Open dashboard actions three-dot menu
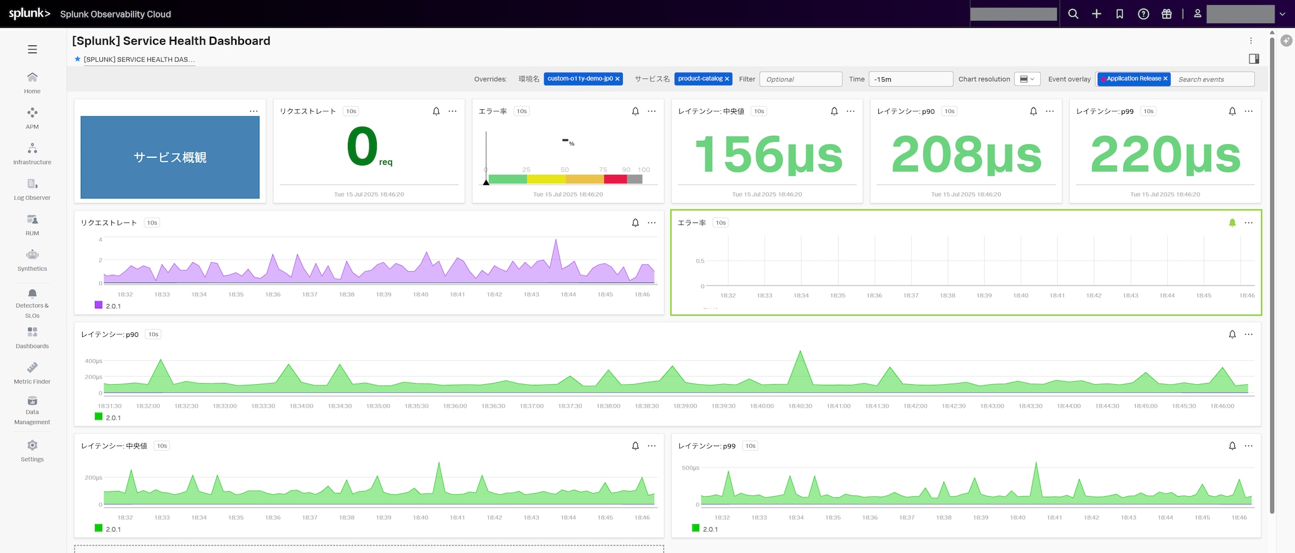The height and width of the screenshot is (553, 1295). pos(1251,40)
